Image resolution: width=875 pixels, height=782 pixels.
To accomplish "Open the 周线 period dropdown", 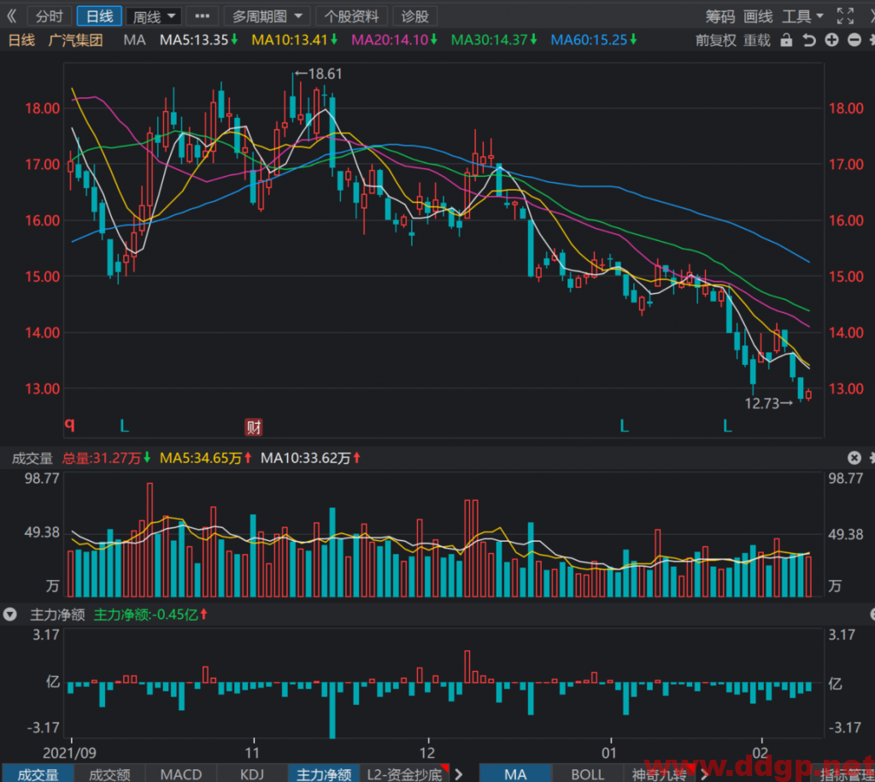I will point(154,16).
